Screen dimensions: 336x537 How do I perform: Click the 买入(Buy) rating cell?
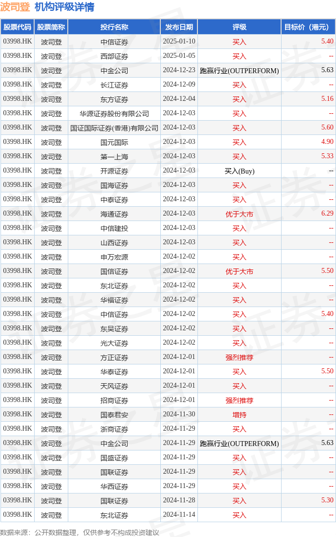point(240,171)
